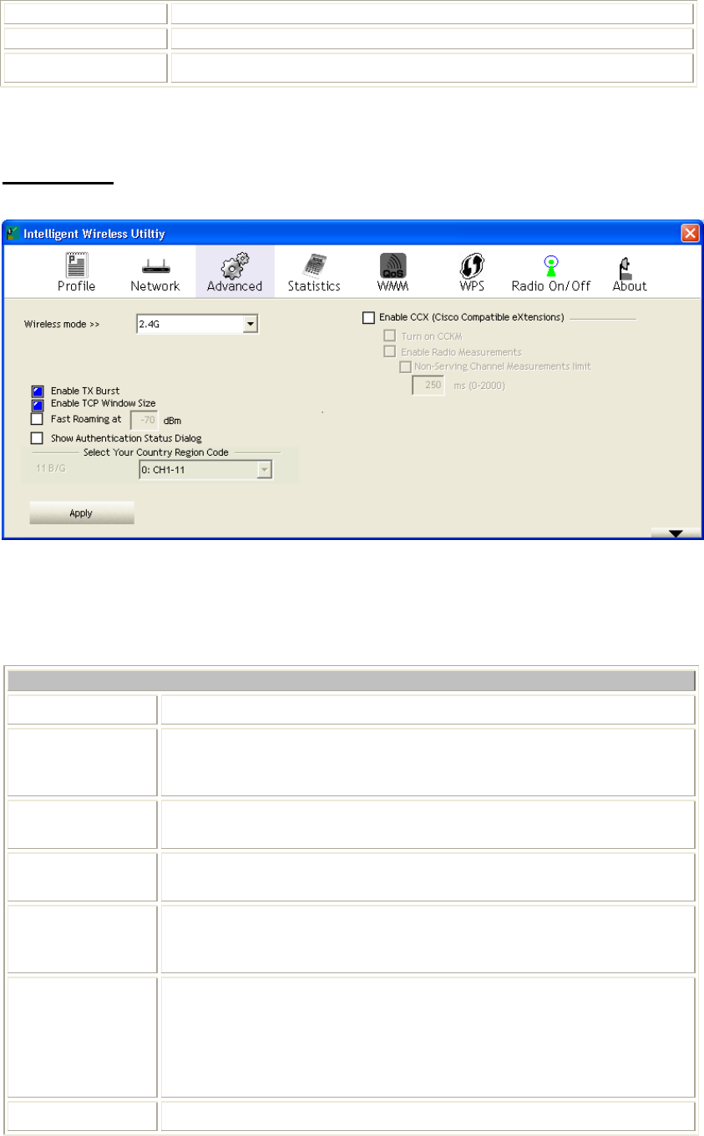The height and width of the screenshot is (1136, 704).
Task: Click the Apply button
Action: pyautogui.click(x=82, y=512)
